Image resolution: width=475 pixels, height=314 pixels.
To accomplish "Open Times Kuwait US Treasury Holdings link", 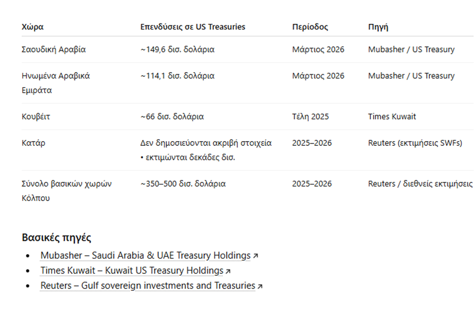I will (x=132, y=271).
